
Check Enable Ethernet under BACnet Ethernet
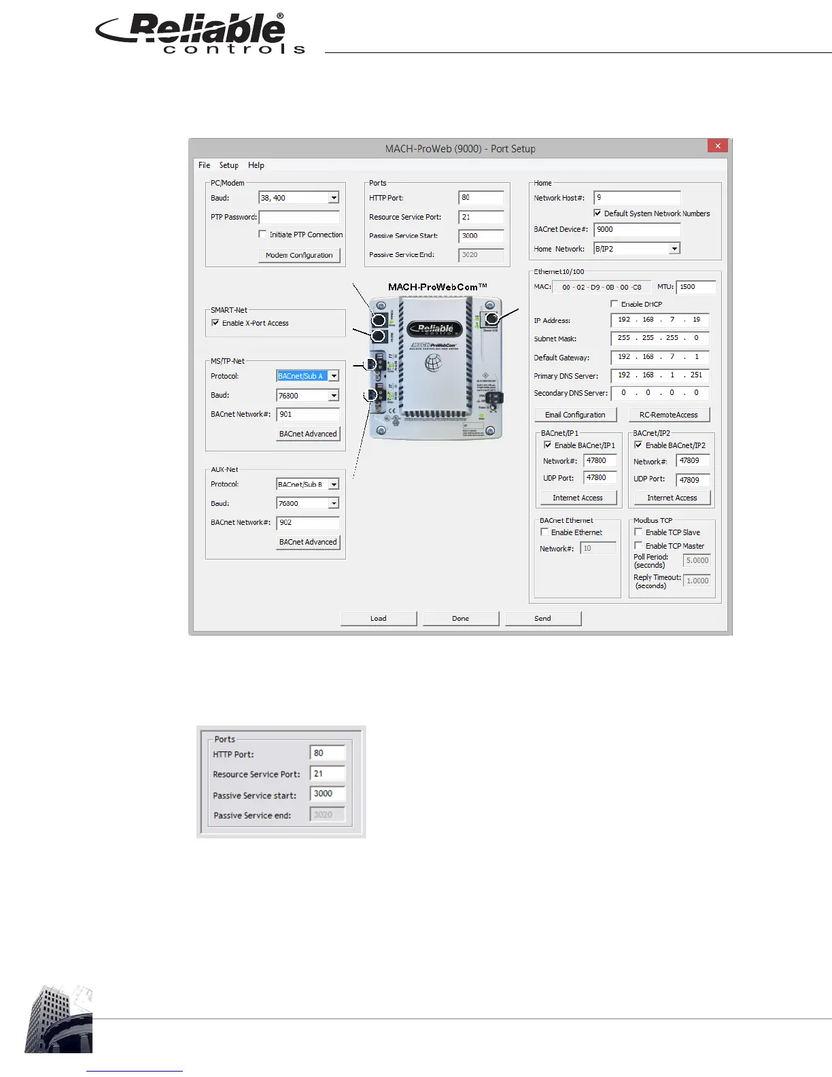click(544, 532)
